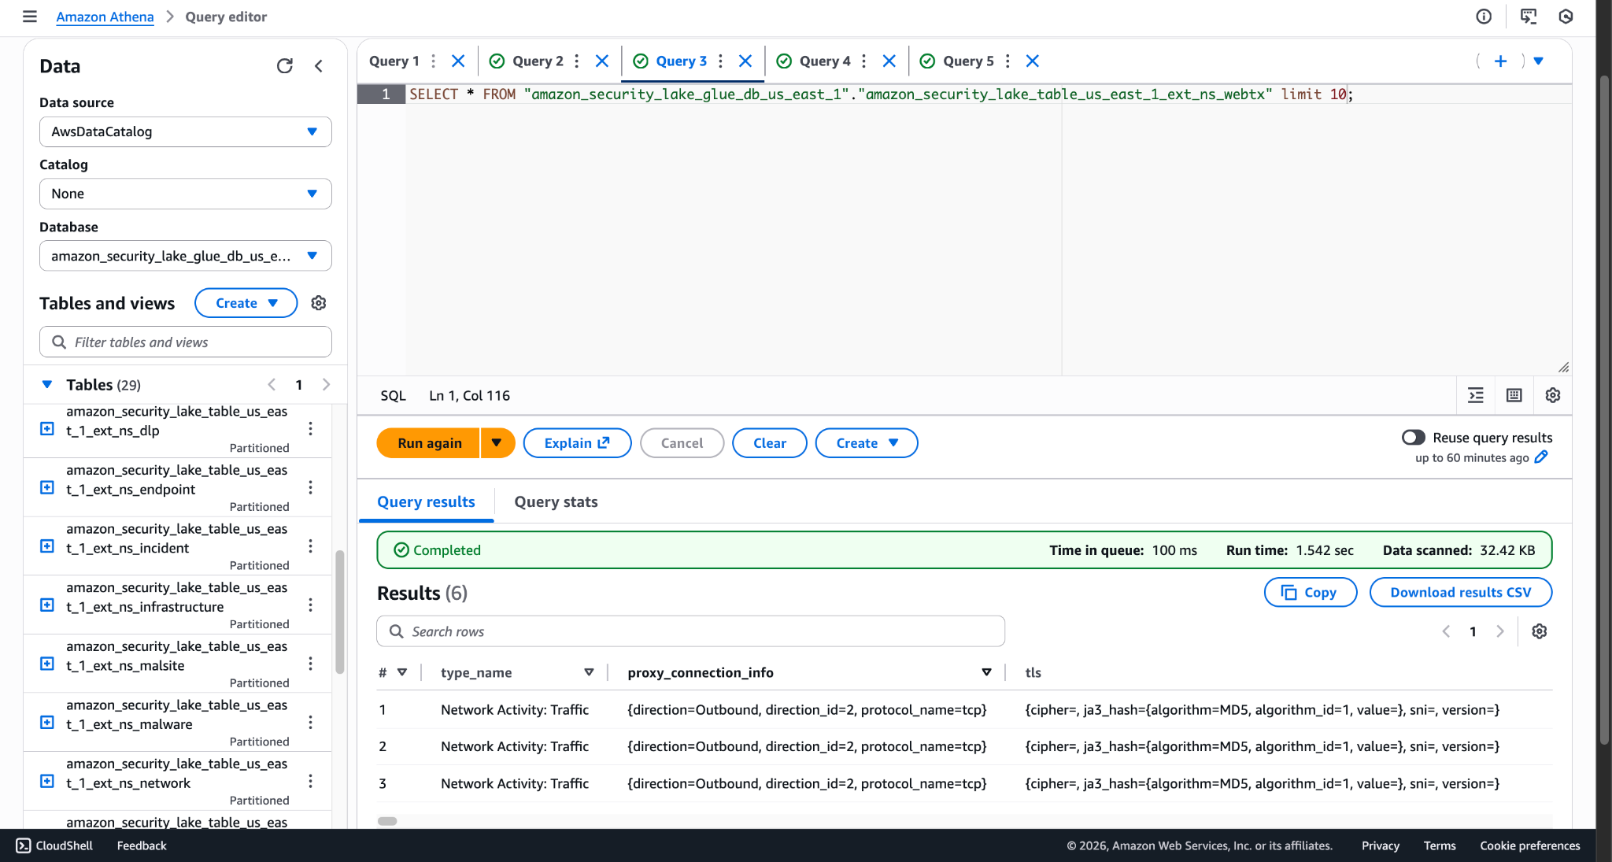Viewport: 1612px width, 862px height.
Task: Open the Database dropdown
Action: (x=186, y=256)
